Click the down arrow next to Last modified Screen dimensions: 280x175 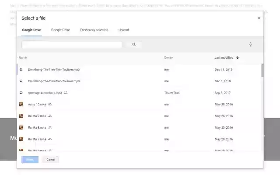pyautogui.click(x=238, y=58)
